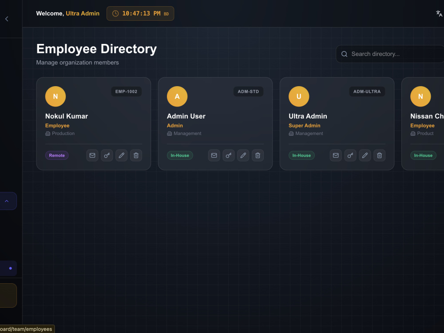Screen dimensions: 444x333
Task: Click the Ultra Admin name in the header
Action: pos(83,14)
